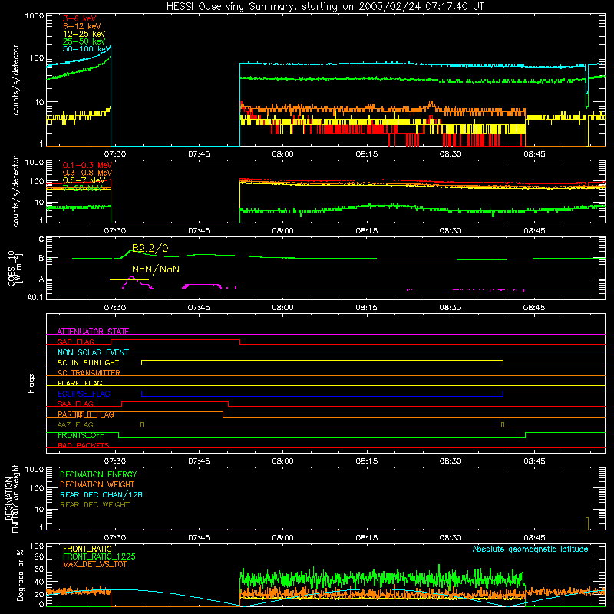This screenshot has width=614, height=614.
Task: Click the HESSI Observing Summary title text
Action: coord(325,7)
